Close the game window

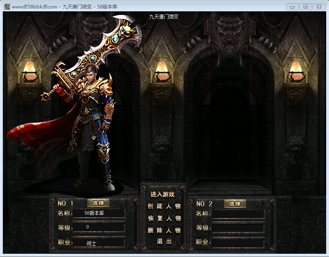click(x=319, y=7)
